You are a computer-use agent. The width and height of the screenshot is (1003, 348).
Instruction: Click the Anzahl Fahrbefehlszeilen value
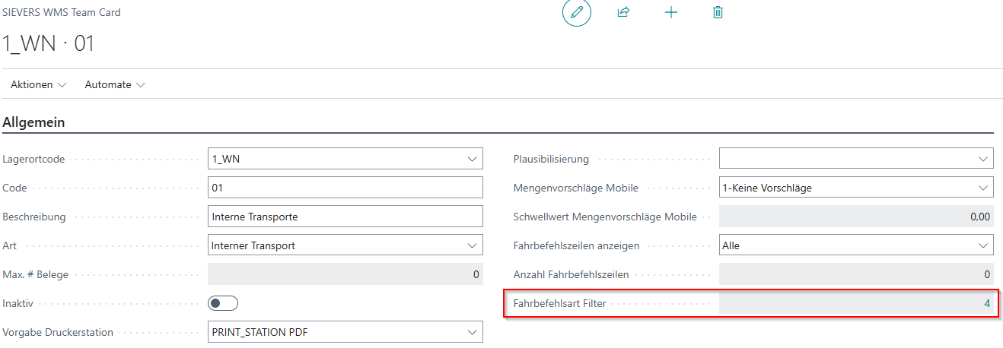855,274
